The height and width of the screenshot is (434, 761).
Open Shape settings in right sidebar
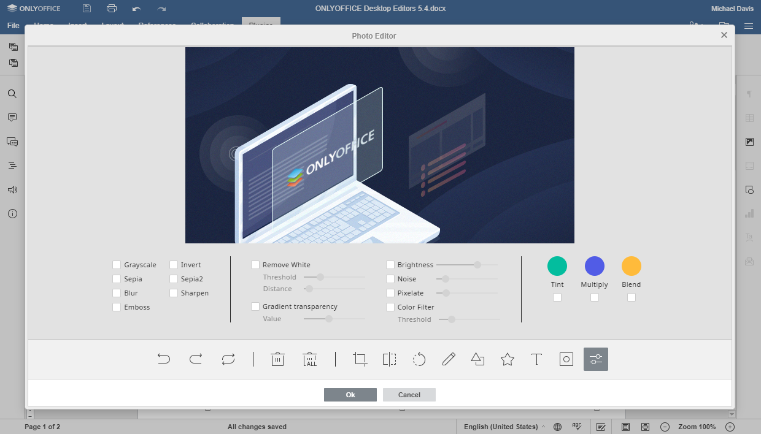[x=749, y=189]
